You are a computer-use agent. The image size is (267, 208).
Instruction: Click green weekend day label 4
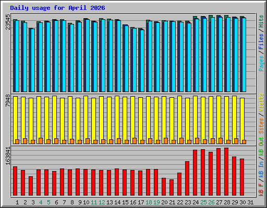coord(41,202)
